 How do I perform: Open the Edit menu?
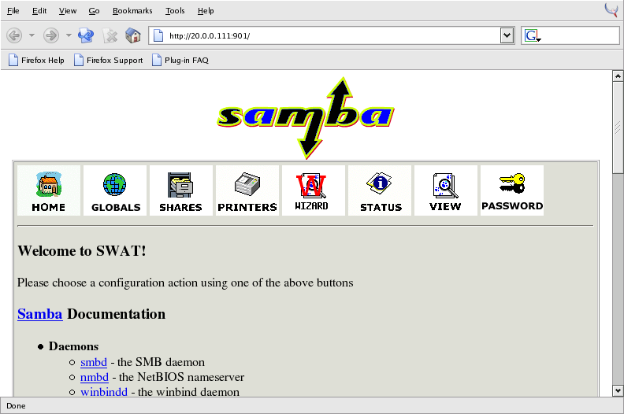point(39,11)
